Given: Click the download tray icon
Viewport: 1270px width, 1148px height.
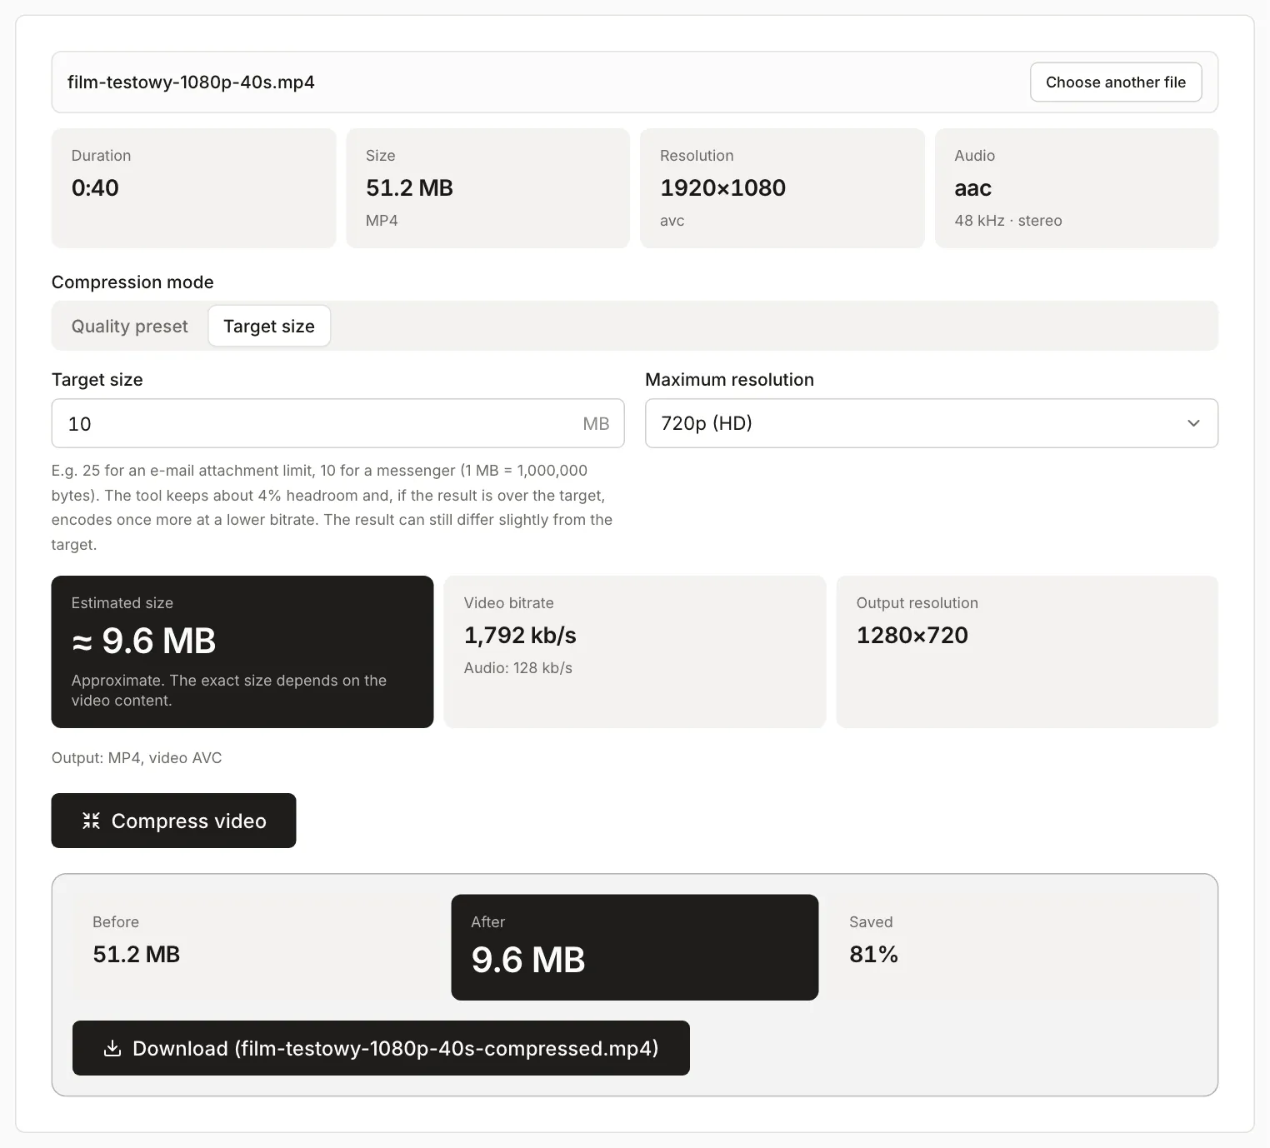Looking at the screenshot, I should (112, 1048).
